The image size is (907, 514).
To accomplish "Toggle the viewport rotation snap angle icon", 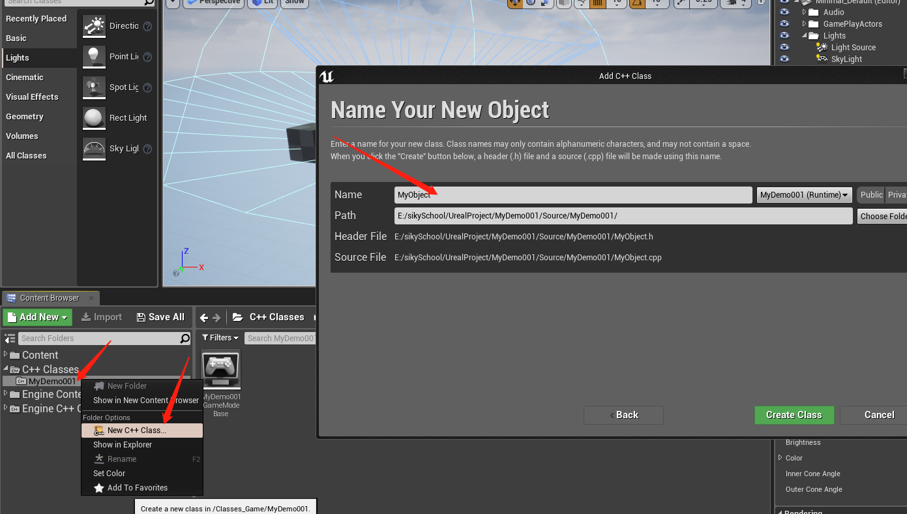I will coord(637,3).
